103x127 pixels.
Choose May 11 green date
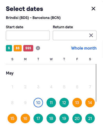[51, 103]
